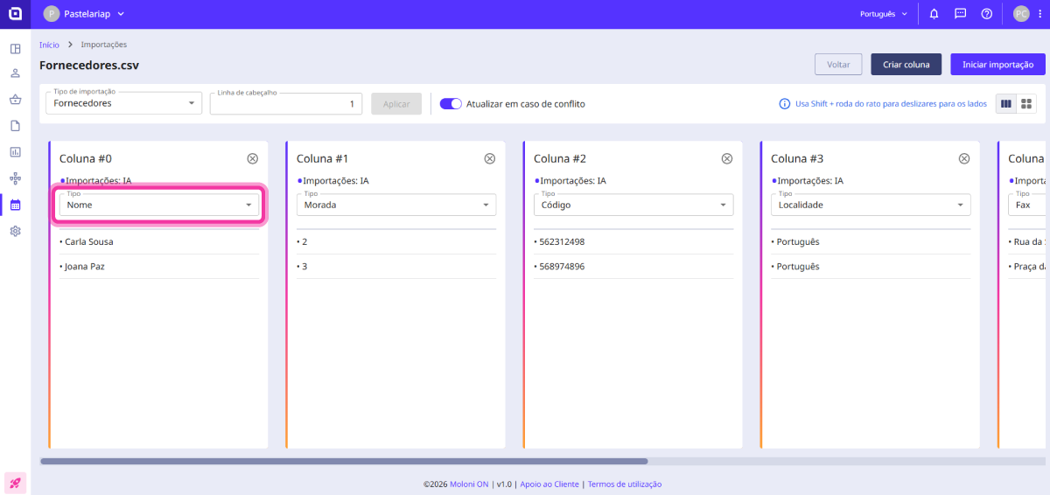
Task: Click the help question mark icon
Action: (986, 14)
